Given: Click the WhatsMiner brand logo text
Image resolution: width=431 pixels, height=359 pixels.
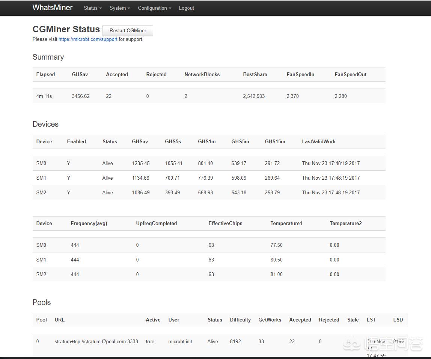Looking at the screenshot, I should click(53, 8).
